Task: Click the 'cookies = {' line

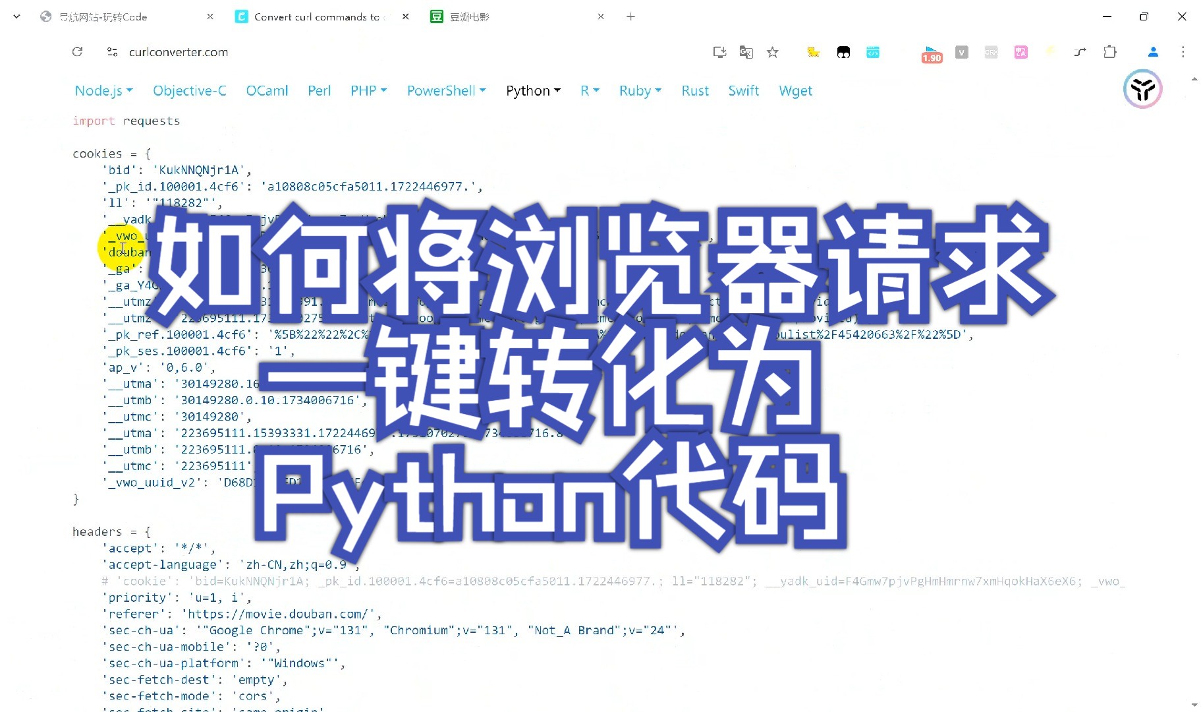Action: [x=111, y=154]
